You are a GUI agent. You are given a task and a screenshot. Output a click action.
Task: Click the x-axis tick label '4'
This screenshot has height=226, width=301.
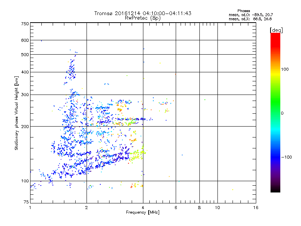point(143,208)
